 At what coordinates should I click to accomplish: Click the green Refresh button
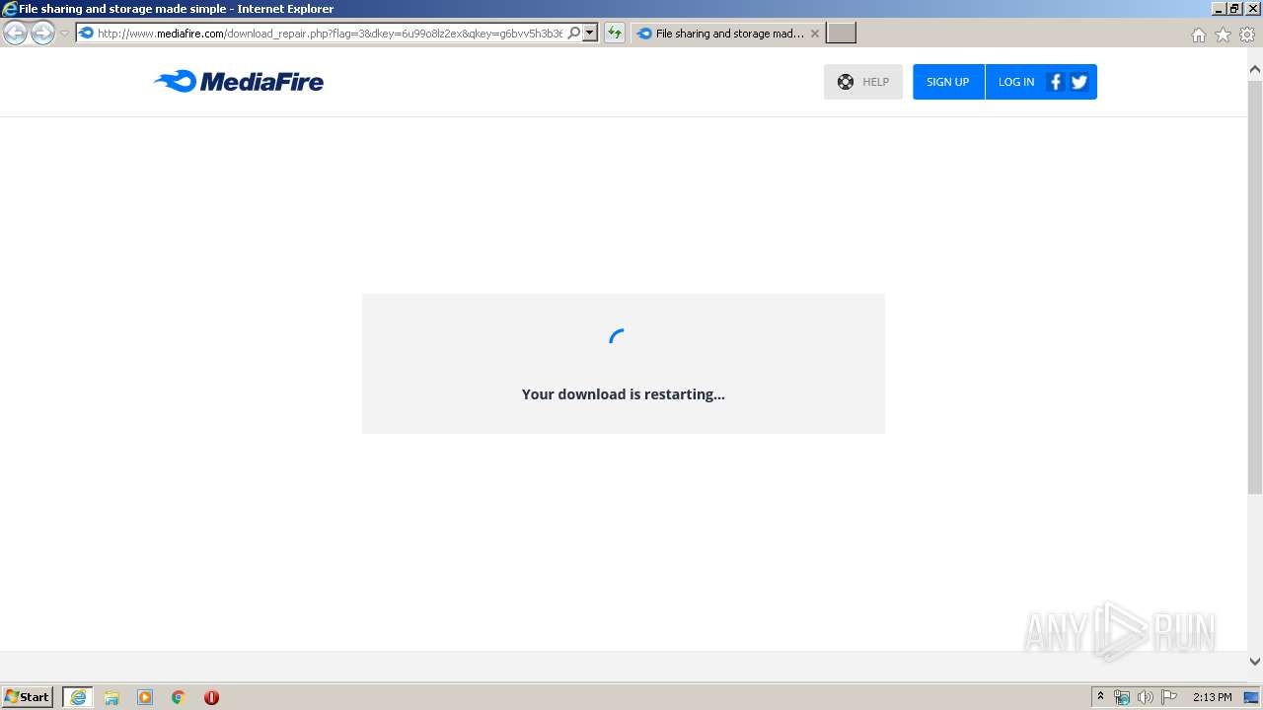pyautogui.click(x=615, y=34)
